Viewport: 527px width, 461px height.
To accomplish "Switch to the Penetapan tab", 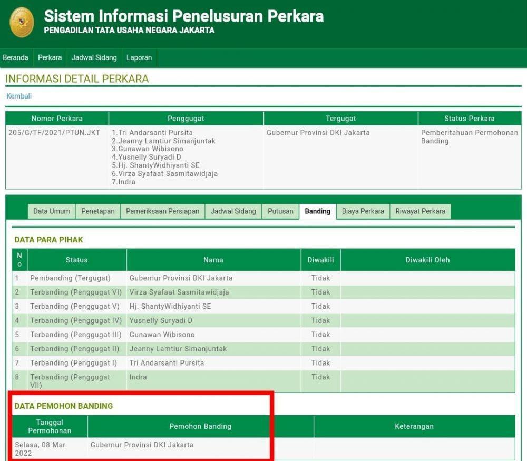I will tap(98, 211).
